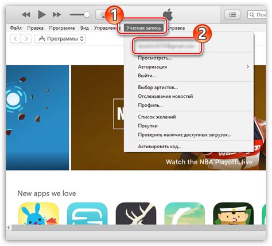272x246 pixels.
Task: Click the rewind previous track button
Action: [26, 14]
